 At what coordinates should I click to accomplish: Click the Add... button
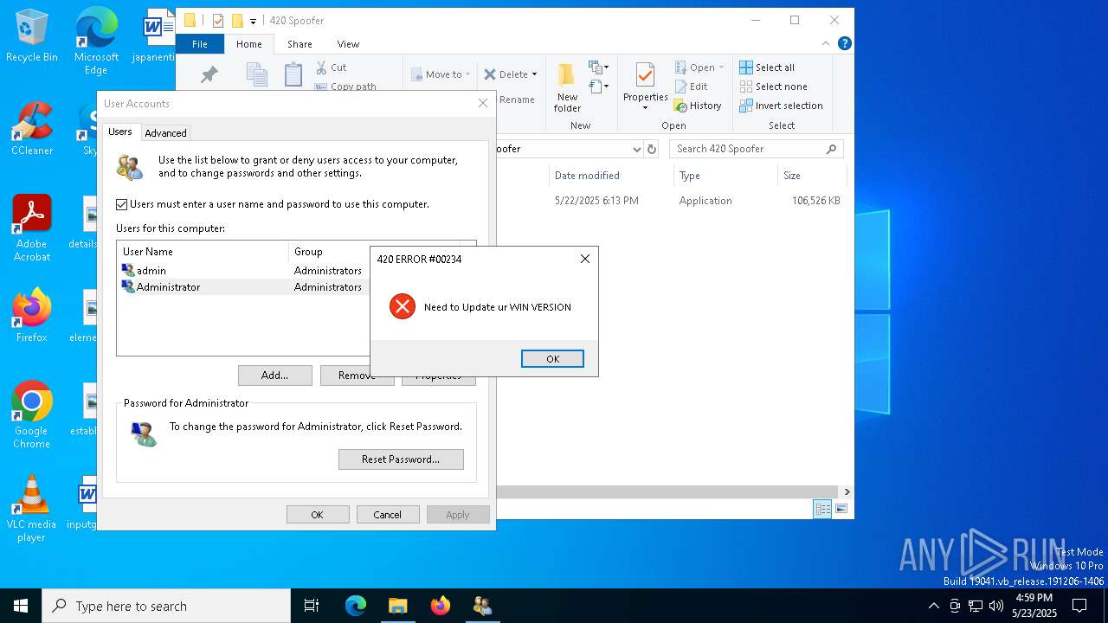point(275,375)
